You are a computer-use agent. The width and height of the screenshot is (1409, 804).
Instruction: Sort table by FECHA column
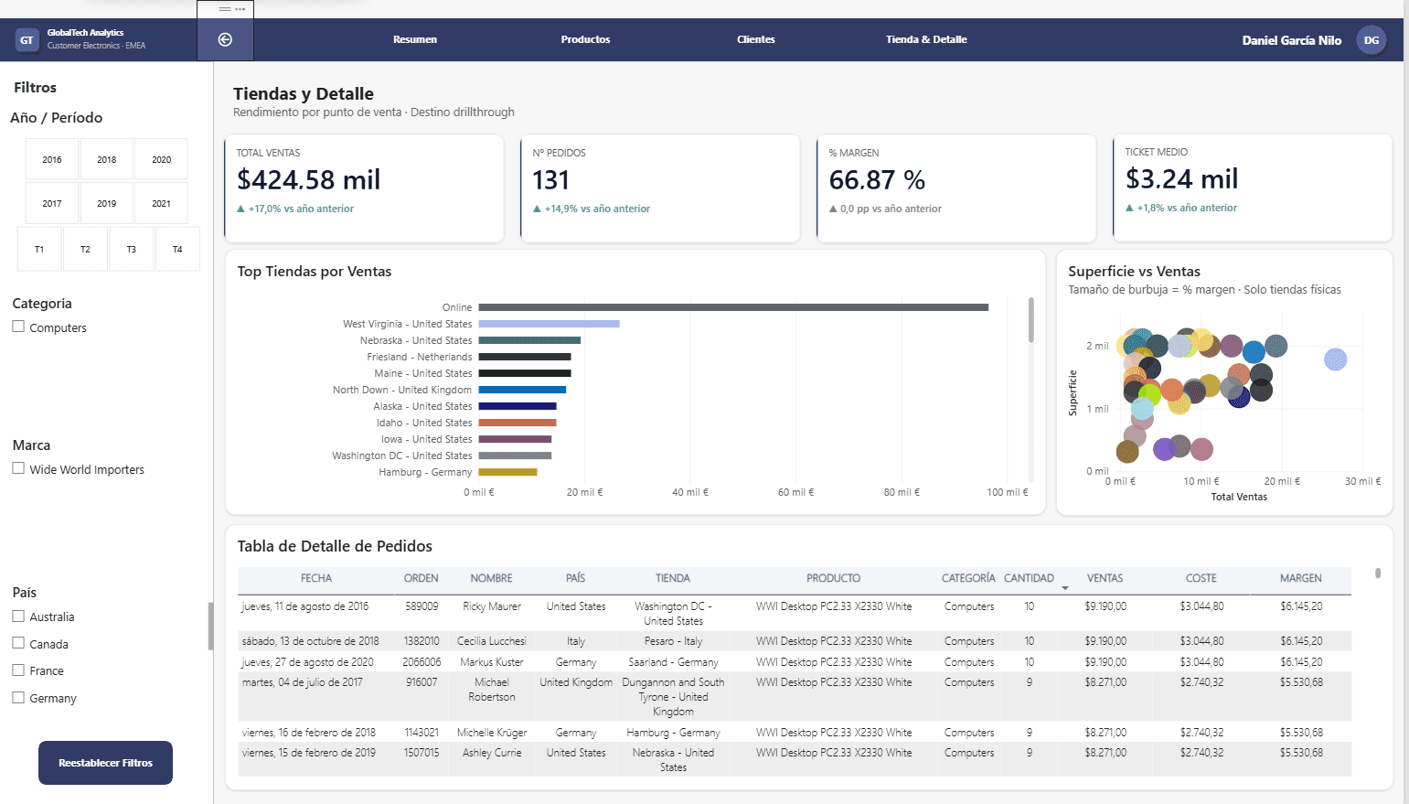click(x=316, y=578)
